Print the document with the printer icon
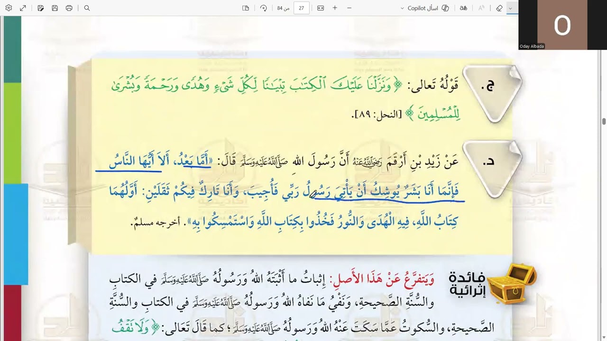 pos(69,8)
